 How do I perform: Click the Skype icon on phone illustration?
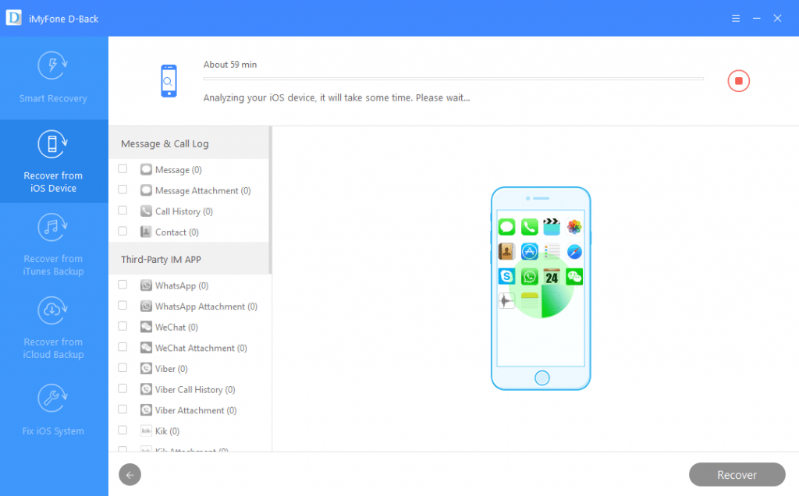point(506,277)
